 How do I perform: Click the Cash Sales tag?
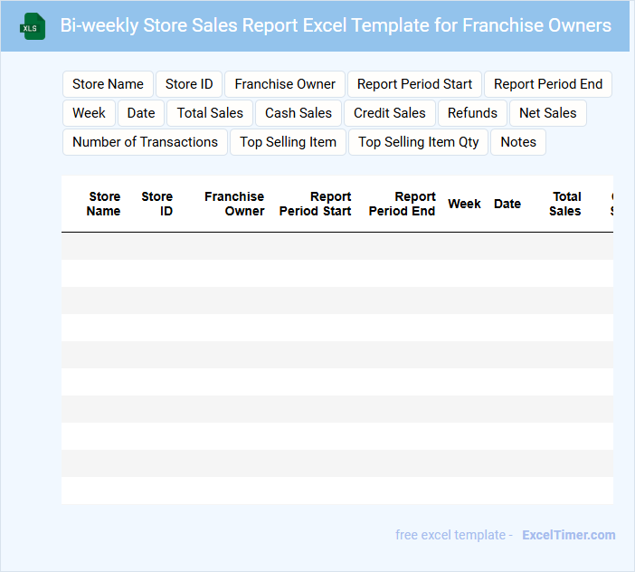pyautogui.click(x=299, y=113)
